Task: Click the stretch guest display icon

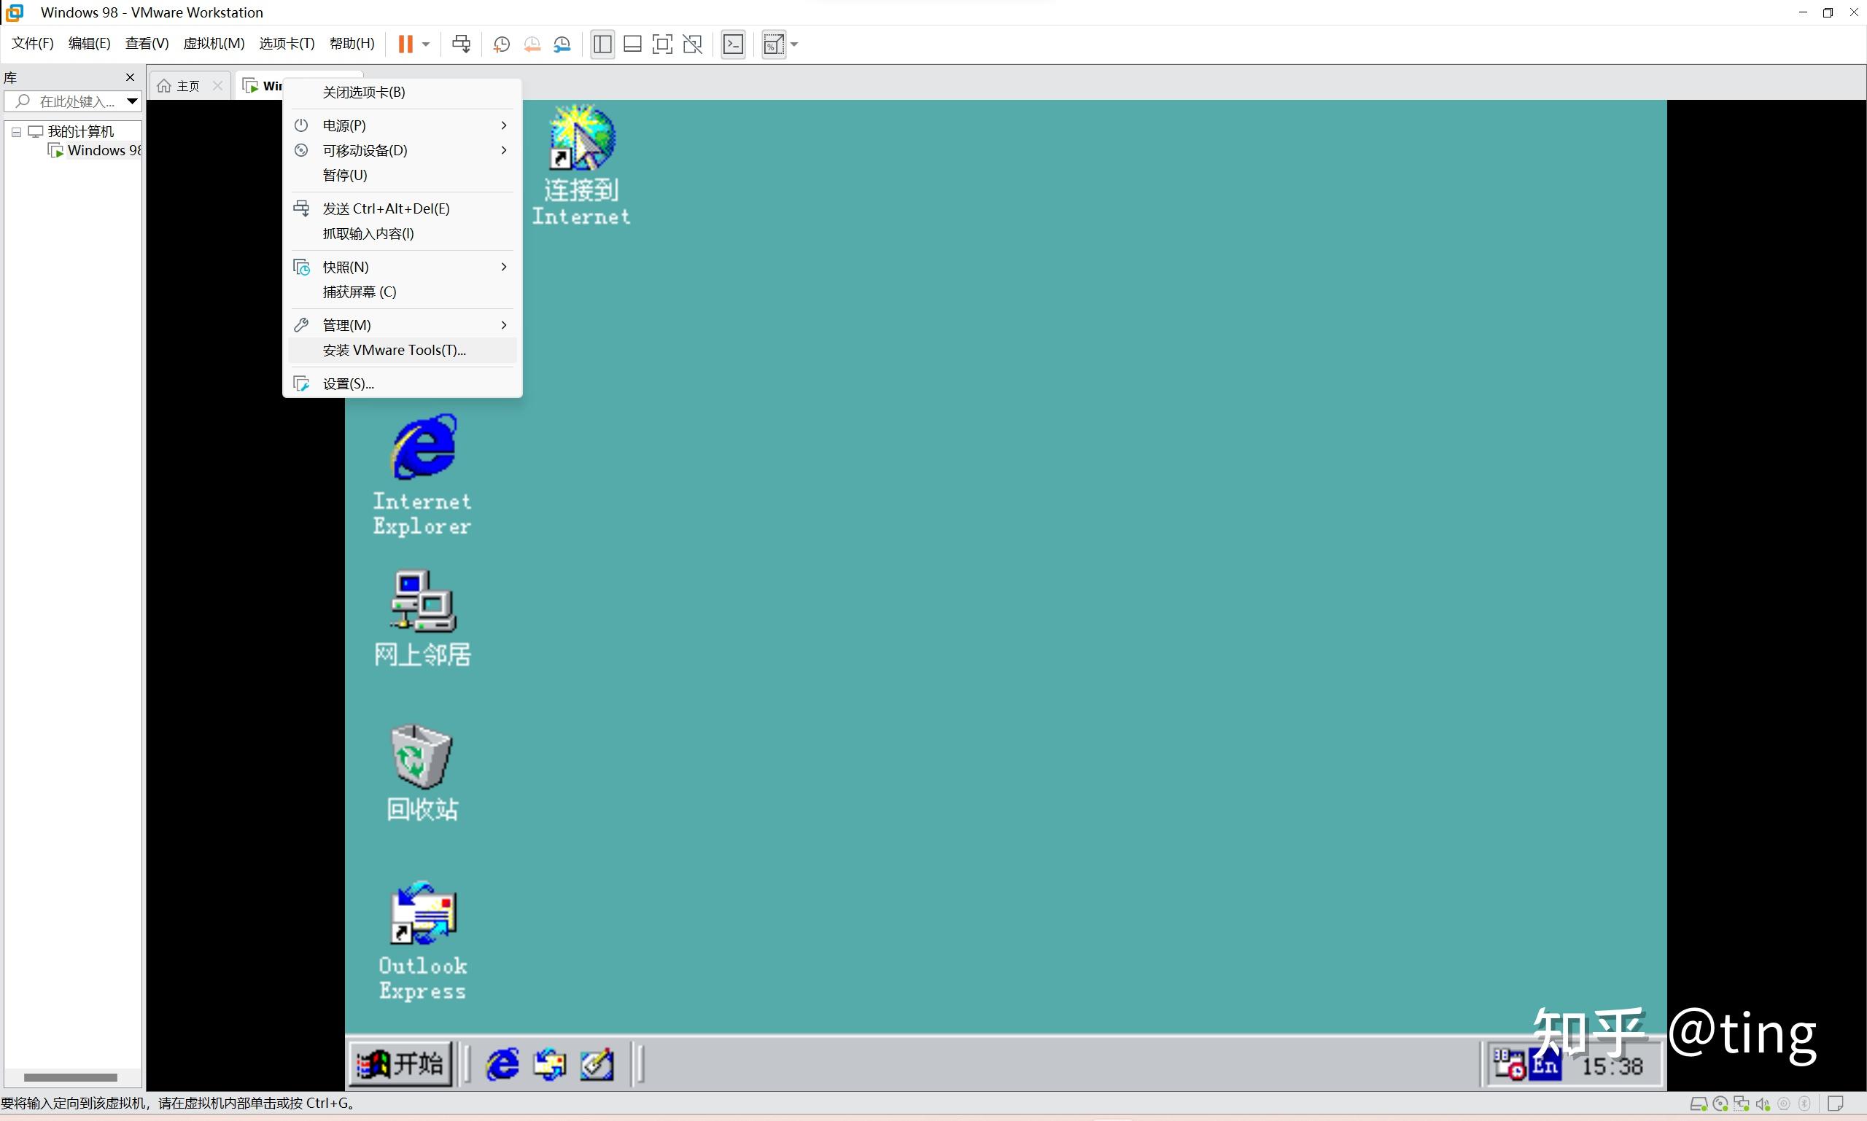Action: tap(773, 44)
